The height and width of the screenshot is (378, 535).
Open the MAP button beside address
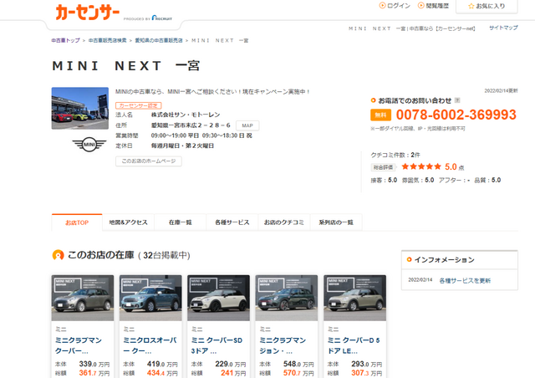(x=247, y=125)
